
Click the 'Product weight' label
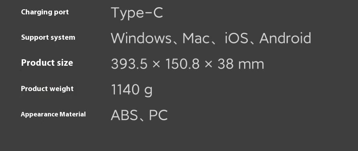tap(47, 89)
